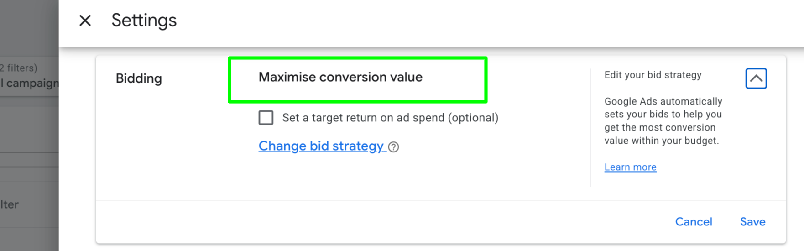
Task: Click the Maximise conversion value strategy text
Action: click(340, 77)
